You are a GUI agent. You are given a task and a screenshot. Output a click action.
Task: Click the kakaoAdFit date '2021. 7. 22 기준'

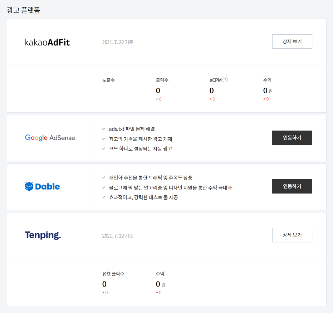coord(118,42)
